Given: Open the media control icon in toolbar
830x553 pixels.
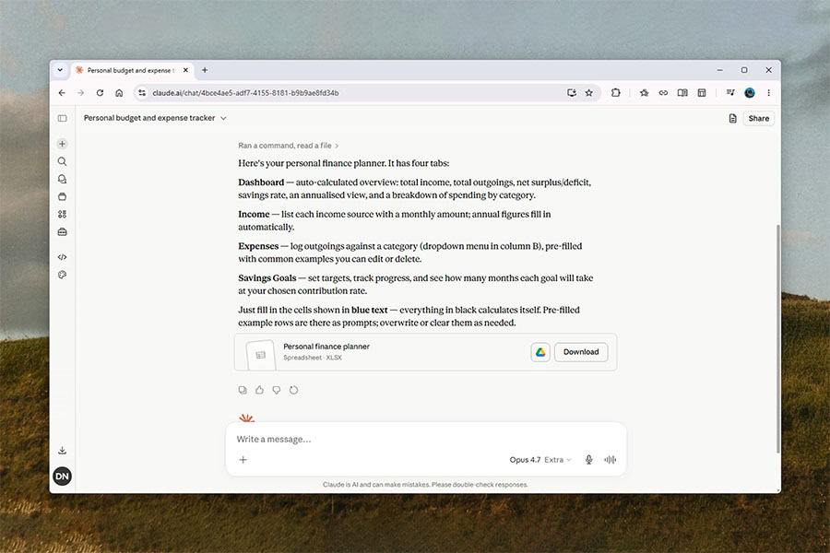Looking at the screenshot, I should click(730, 92).
